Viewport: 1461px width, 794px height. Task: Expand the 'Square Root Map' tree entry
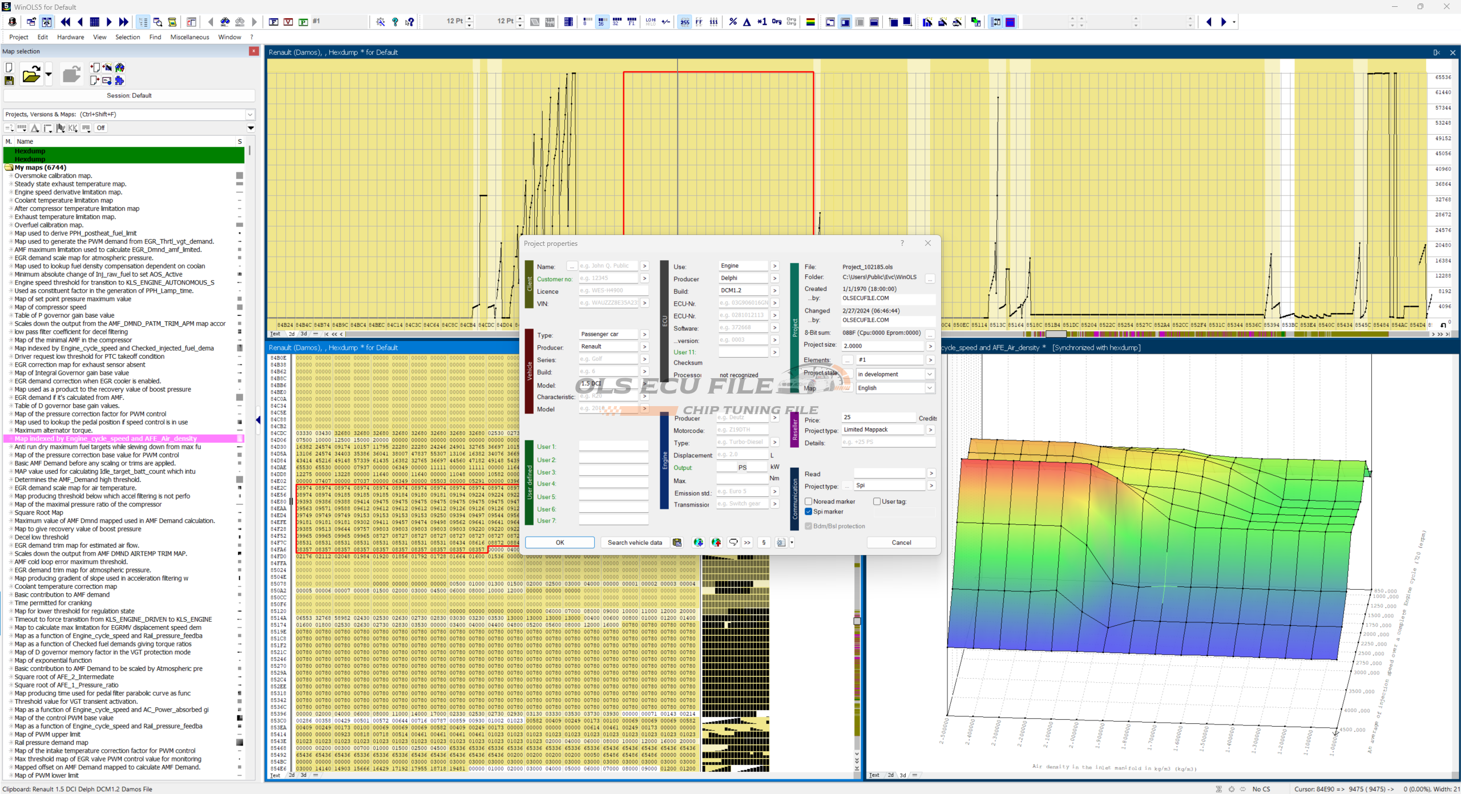coord(11,513)
